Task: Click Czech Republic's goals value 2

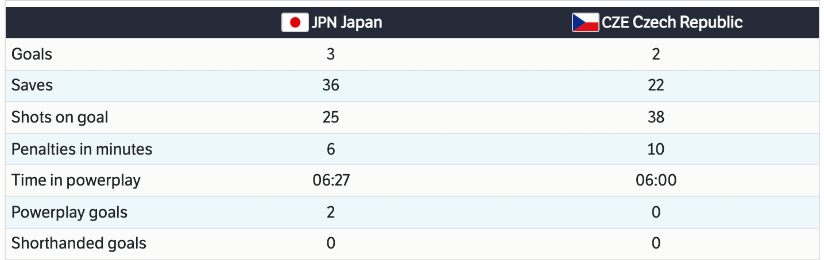Action: point(656,54)
